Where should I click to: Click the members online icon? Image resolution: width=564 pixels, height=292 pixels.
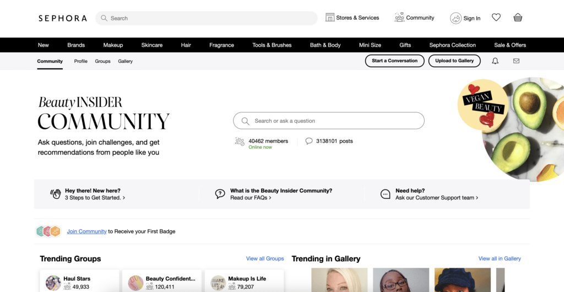pyautogui.click(x=240, y=142)
